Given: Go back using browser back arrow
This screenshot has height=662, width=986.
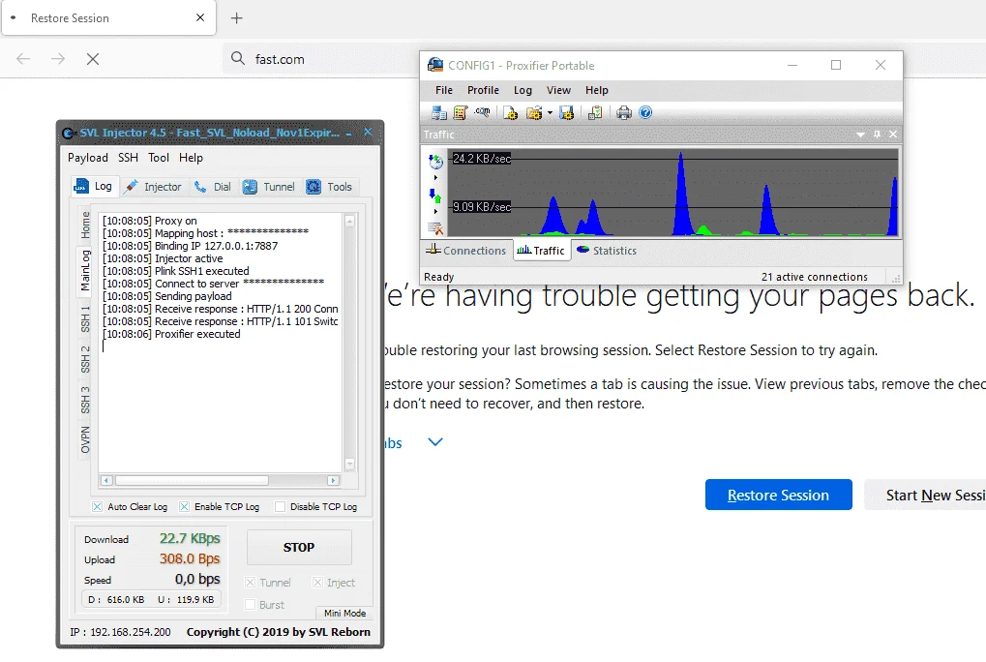Looking at the screenshot, I should pos(23,59).
